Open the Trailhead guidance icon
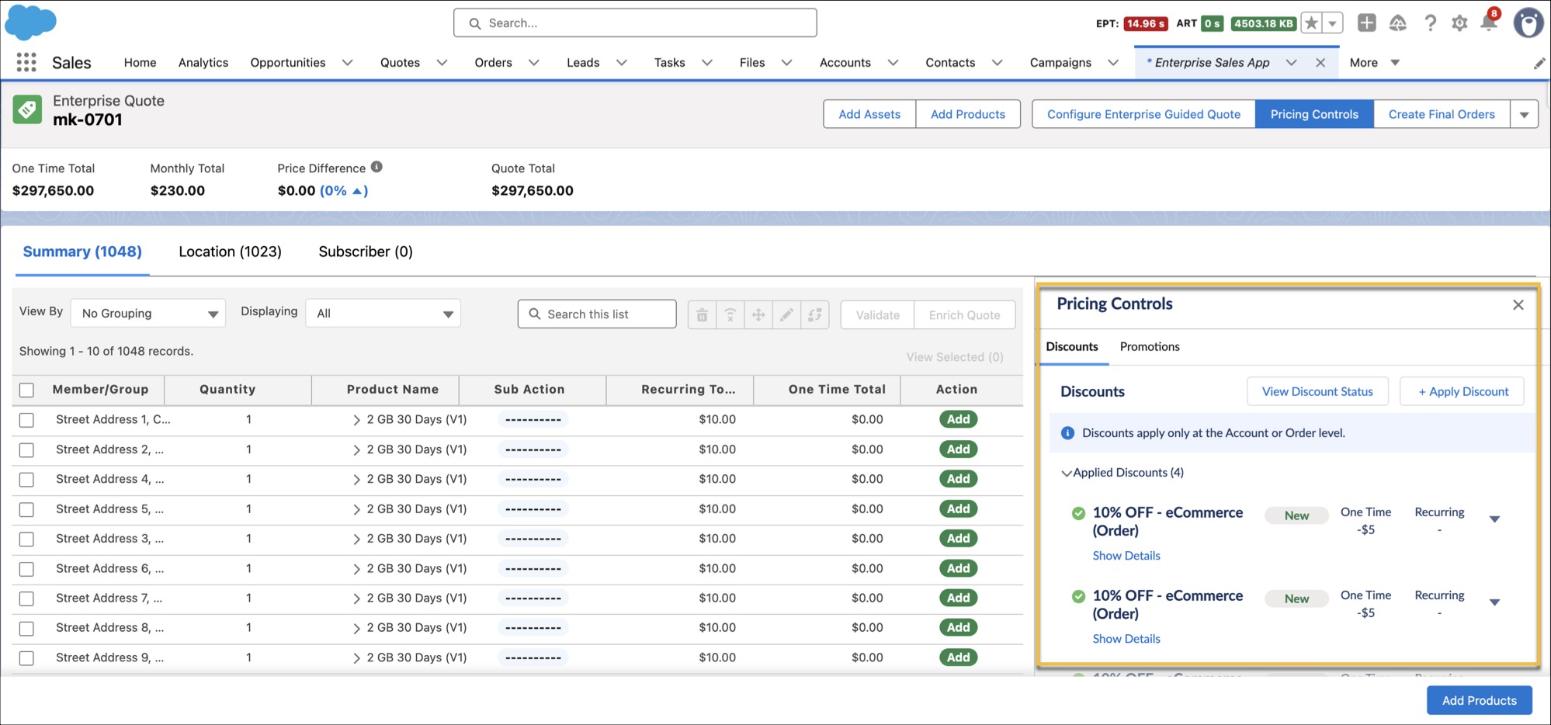The image size is (1551, 725). pyautogui.click(x=1398, y=23)
